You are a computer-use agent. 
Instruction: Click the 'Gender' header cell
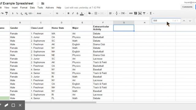pos(20,28)
